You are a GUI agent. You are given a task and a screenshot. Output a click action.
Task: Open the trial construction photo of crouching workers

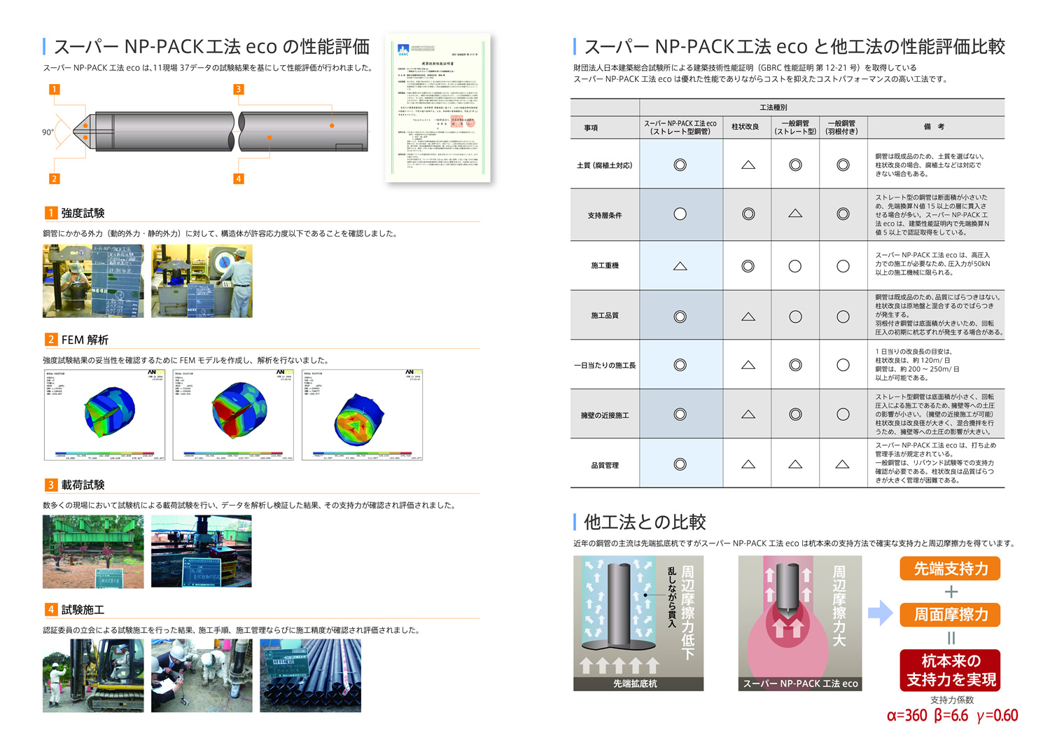point(202,676)
